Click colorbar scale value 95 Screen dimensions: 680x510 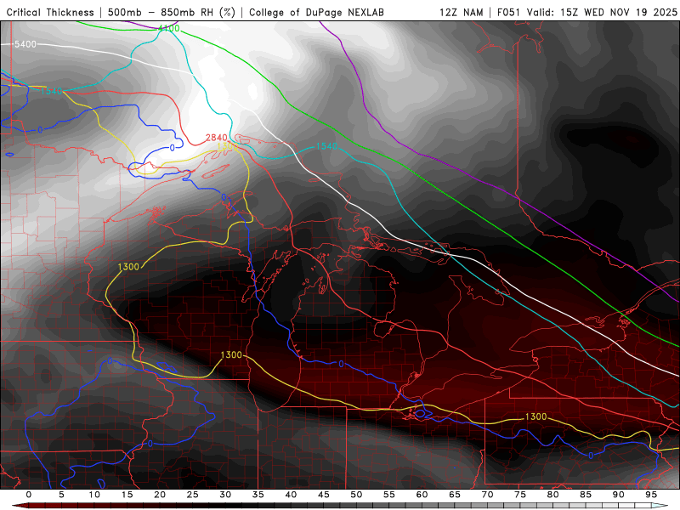point(651,495)
